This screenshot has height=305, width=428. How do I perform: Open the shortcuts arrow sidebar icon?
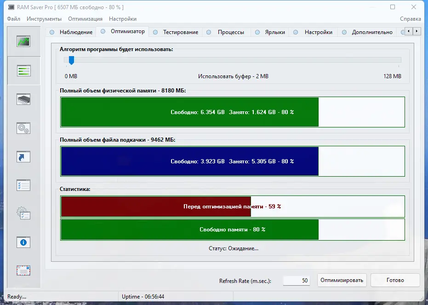[x=23, y=157]
